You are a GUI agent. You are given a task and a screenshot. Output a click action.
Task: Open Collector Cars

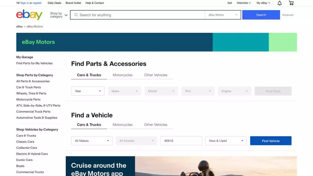click(27, 148)
